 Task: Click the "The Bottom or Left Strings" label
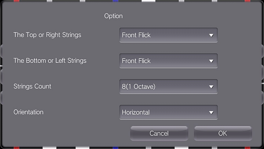click(50, 61)
